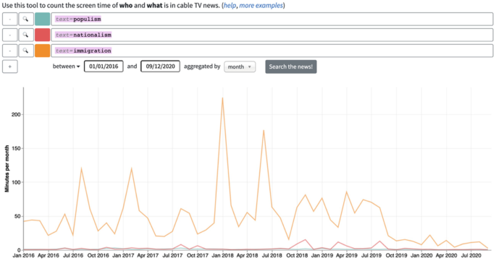Edit the text=populism query field

point(272,19)
